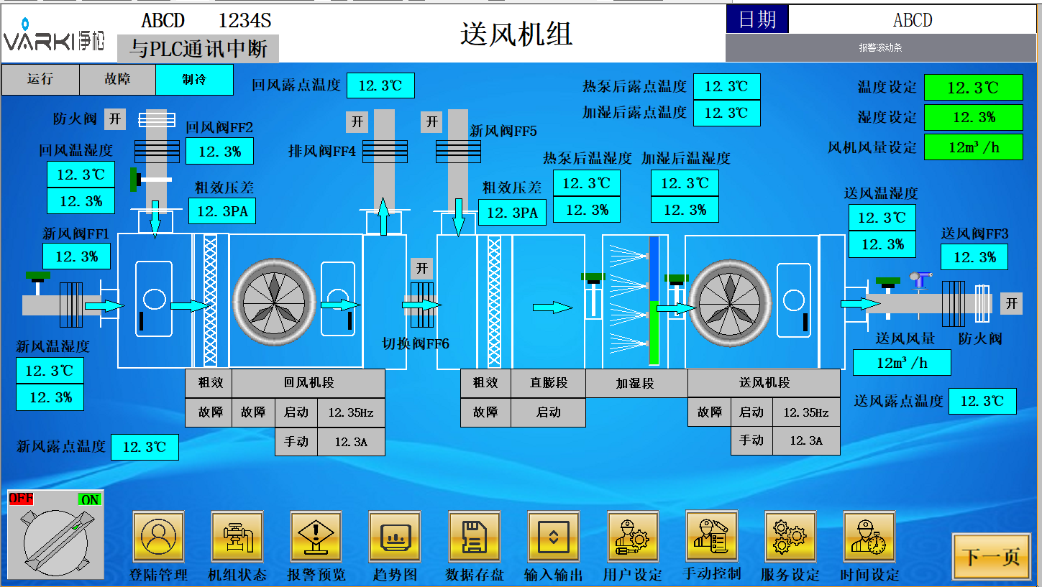This screenshot has height=587, width=1042.
Task: Edit the 风机风量设定 airflow setpoint field
Action: point(973,147)
